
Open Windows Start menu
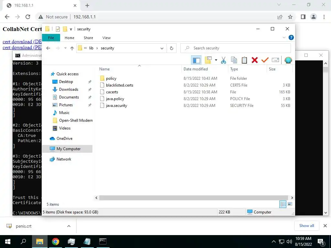pyautogui.click(x=8, y=242)
